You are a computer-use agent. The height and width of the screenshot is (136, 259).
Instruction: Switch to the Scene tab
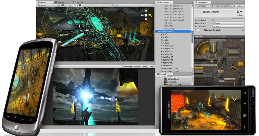pyautogui.click(x=45, y=2)
